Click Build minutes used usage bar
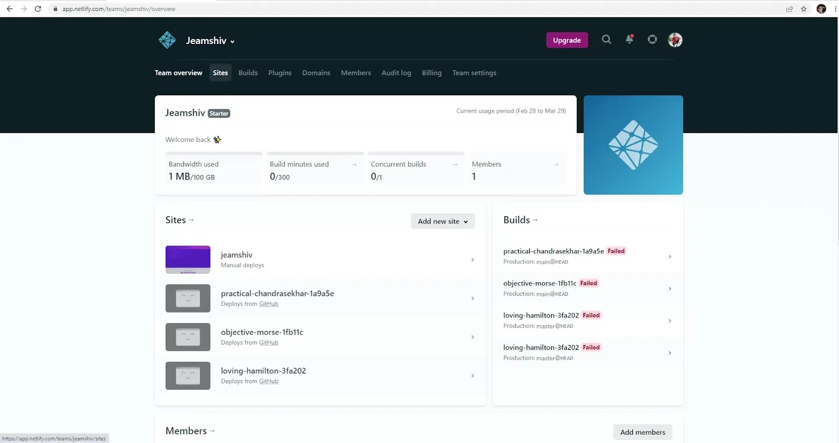This screenshot has width=839, height=443. (315, 153)
